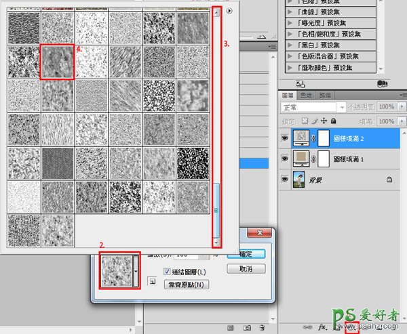Click the 靠齊原點 button
The image size is (407, 334).
pyautogui.click(x=187, y=285)
